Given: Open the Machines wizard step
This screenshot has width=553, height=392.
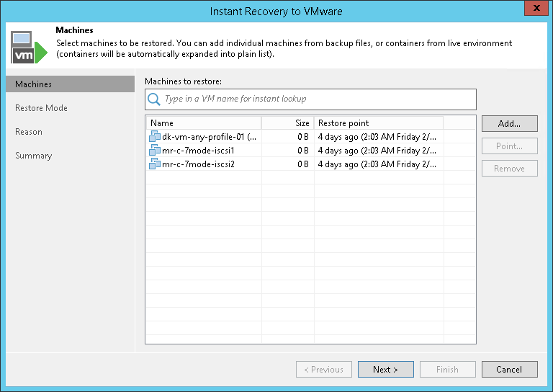Looking at the screenshot, I should [34, 84].
